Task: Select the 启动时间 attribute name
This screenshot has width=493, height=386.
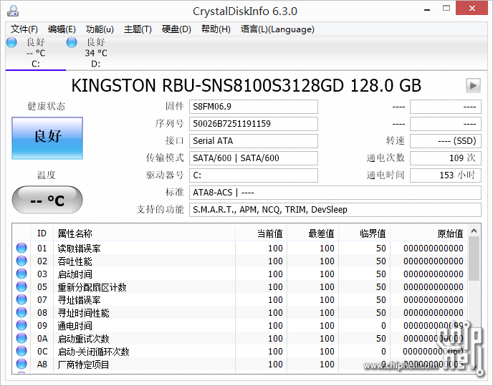Action: (x=75, y=274)
